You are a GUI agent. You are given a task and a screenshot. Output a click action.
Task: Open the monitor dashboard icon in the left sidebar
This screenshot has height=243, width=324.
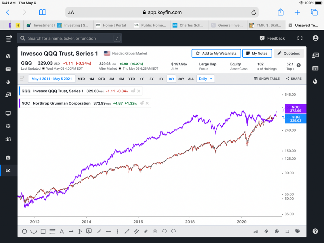(x=8, y=113)
